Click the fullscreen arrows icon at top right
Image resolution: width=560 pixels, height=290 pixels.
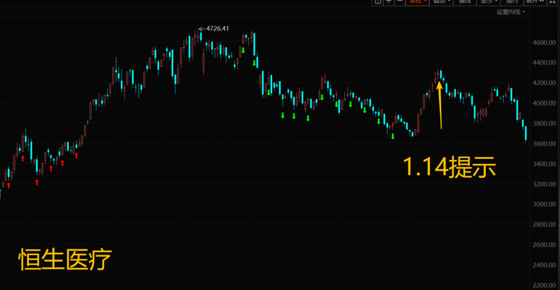552,2
